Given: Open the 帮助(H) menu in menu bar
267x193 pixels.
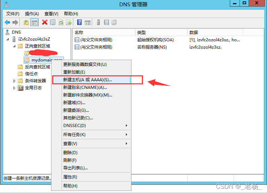Looking at the screenshot, I should [x=71, y=14].
